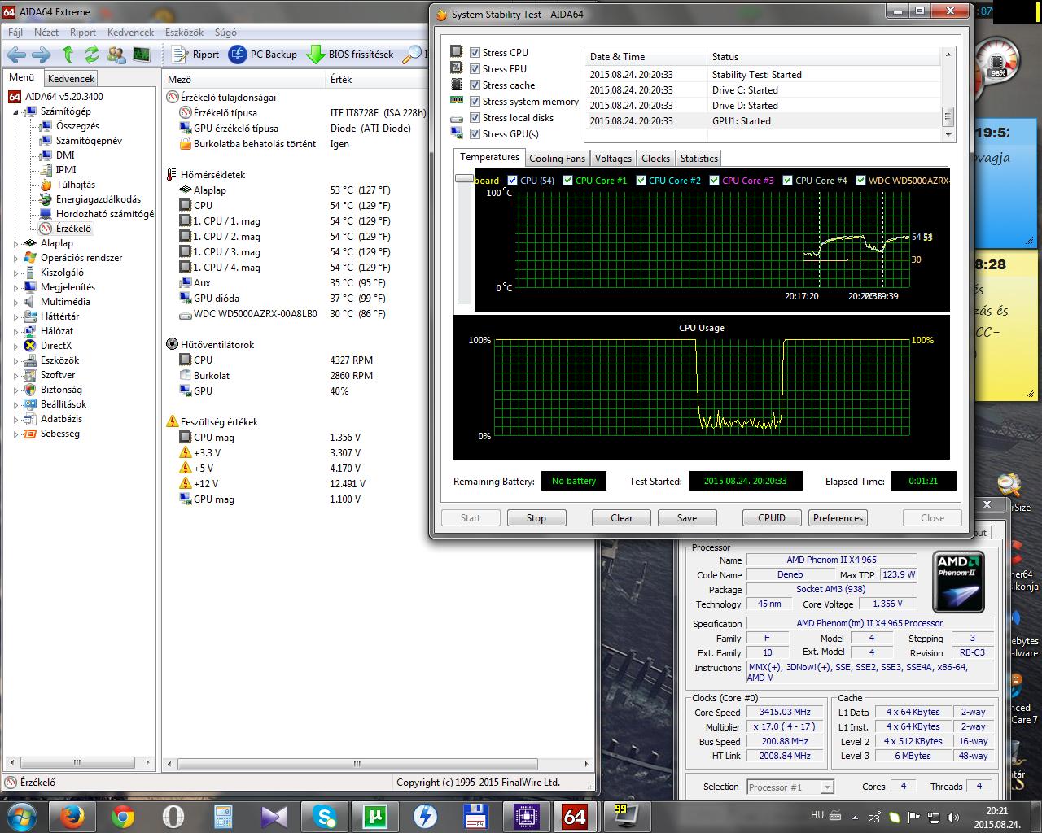Expand the Multimédia tree node

coord(15,302)
